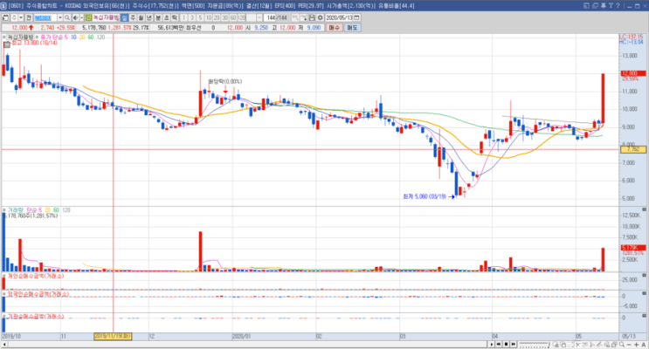This screenshot has width=649, height=349.
Task: Click the 매도 sell button
Action: pos(352,28)
